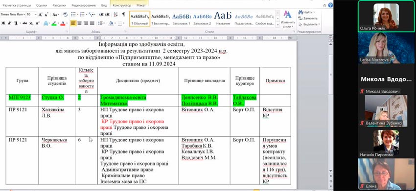This screenshot has width=416, height=191.
Task: Switch to the Макет table tab
Action: (x=141, y=5)
